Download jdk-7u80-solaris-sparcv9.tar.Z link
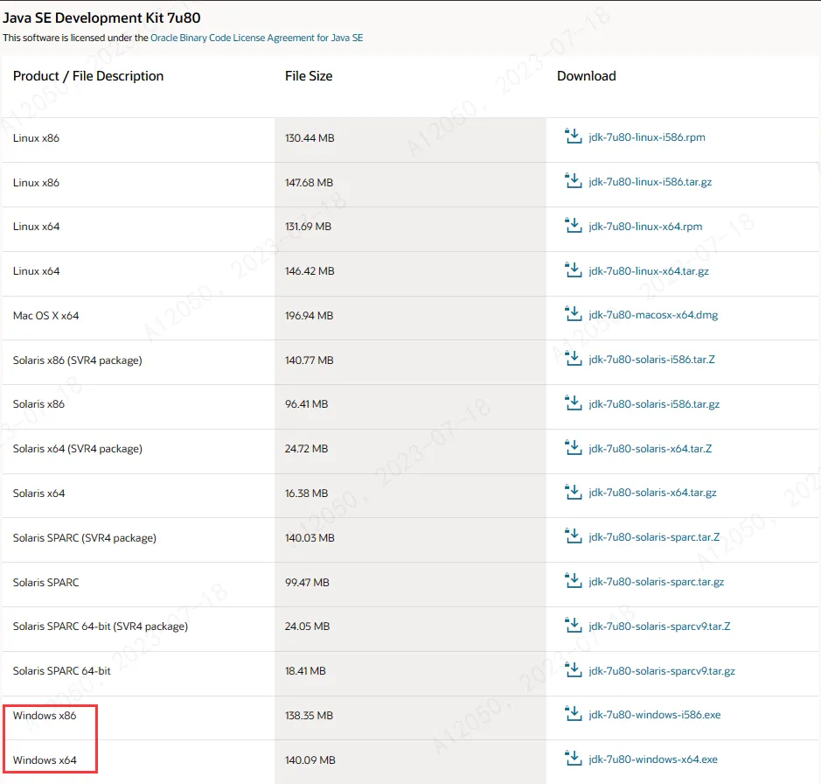Screen dimensions: 821x784 659,626
